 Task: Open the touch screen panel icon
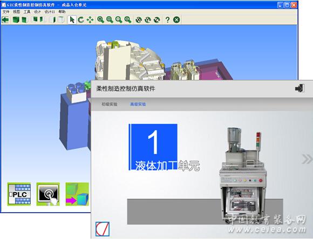pos(48,194)
